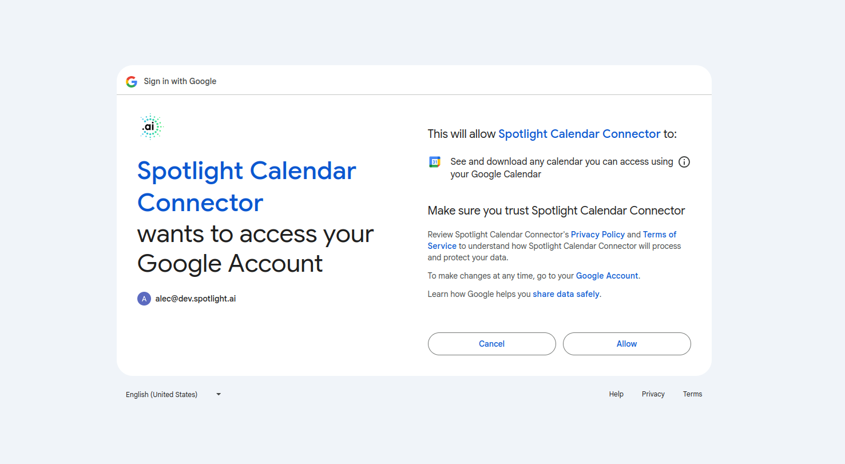
Task: Allow Spotlight Calendar Connector access
Action: click(x=627, y=344)
